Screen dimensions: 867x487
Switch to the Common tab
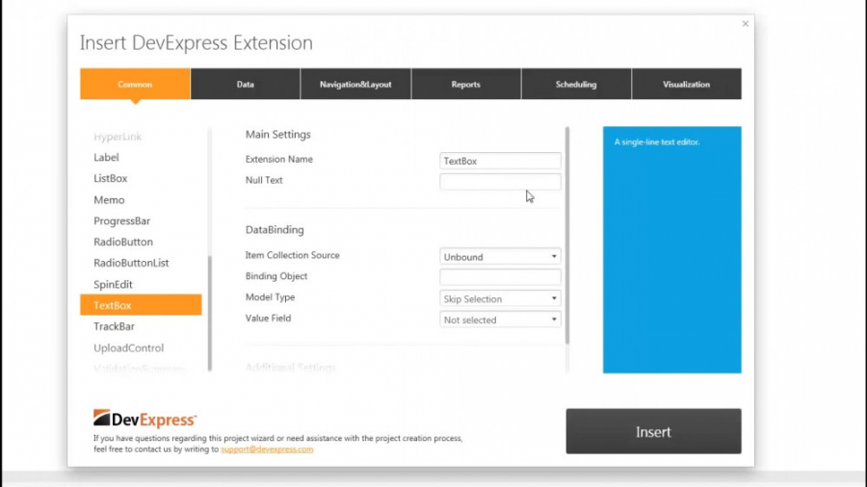(135, 84)
